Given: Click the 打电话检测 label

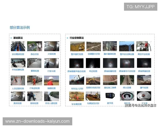Looking at the screenshot, I should [35, 88].
